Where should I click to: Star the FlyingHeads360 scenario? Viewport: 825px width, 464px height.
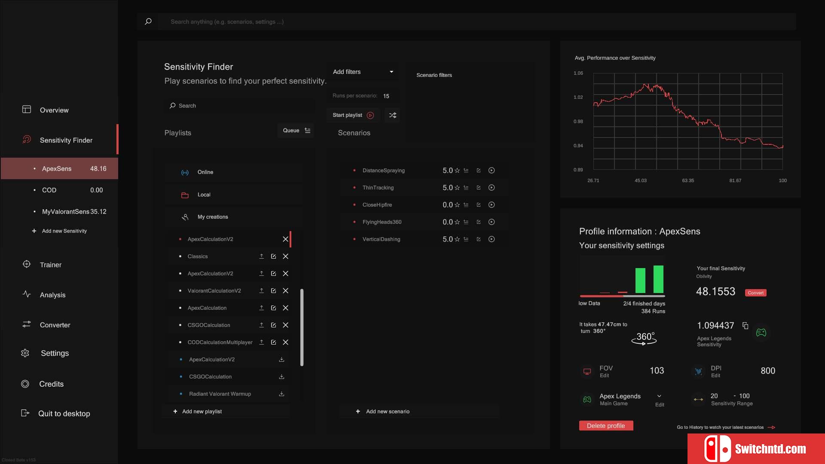457,222
